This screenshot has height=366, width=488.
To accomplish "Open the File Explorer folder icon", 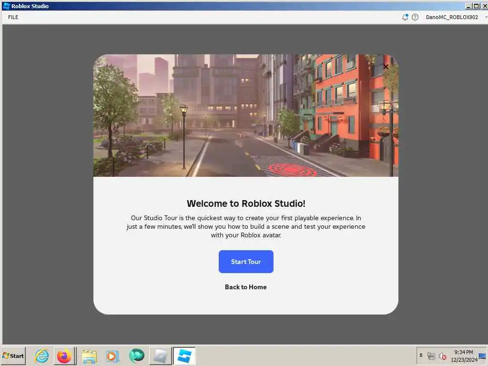I will [x=89, y=356].
